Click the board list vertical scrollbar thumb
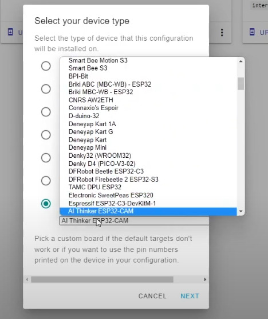 click(x=241, y=84)
